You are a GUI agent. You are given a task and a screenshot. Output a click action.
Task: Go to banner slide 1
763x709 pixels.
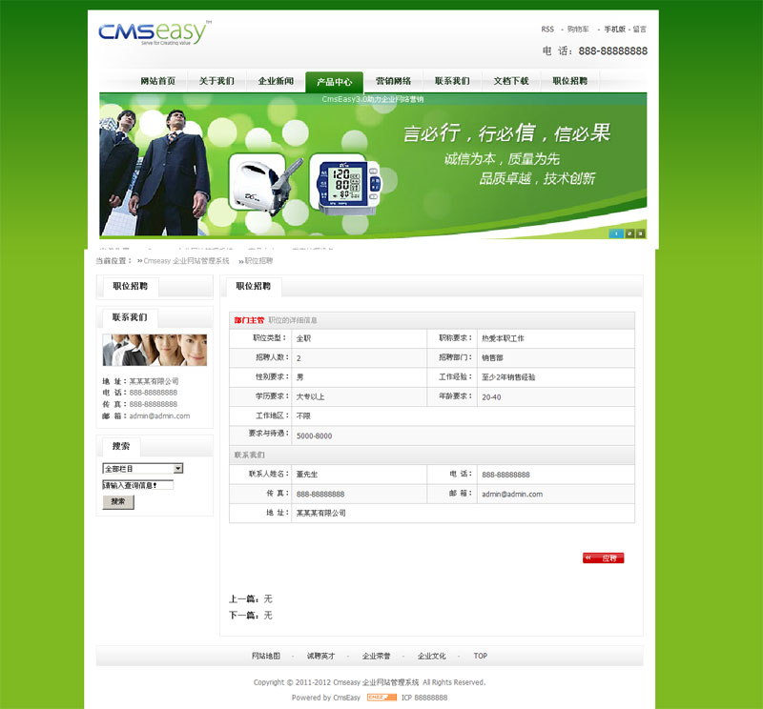616,233
